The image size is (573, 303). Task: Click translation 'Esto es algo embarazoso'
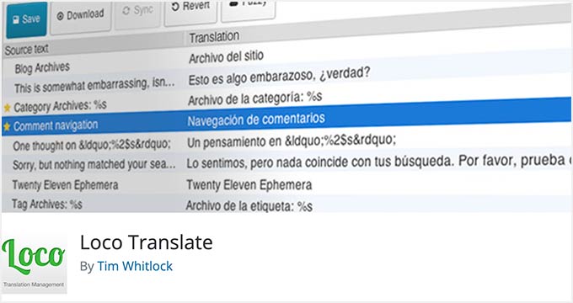(x=279, y=77)
